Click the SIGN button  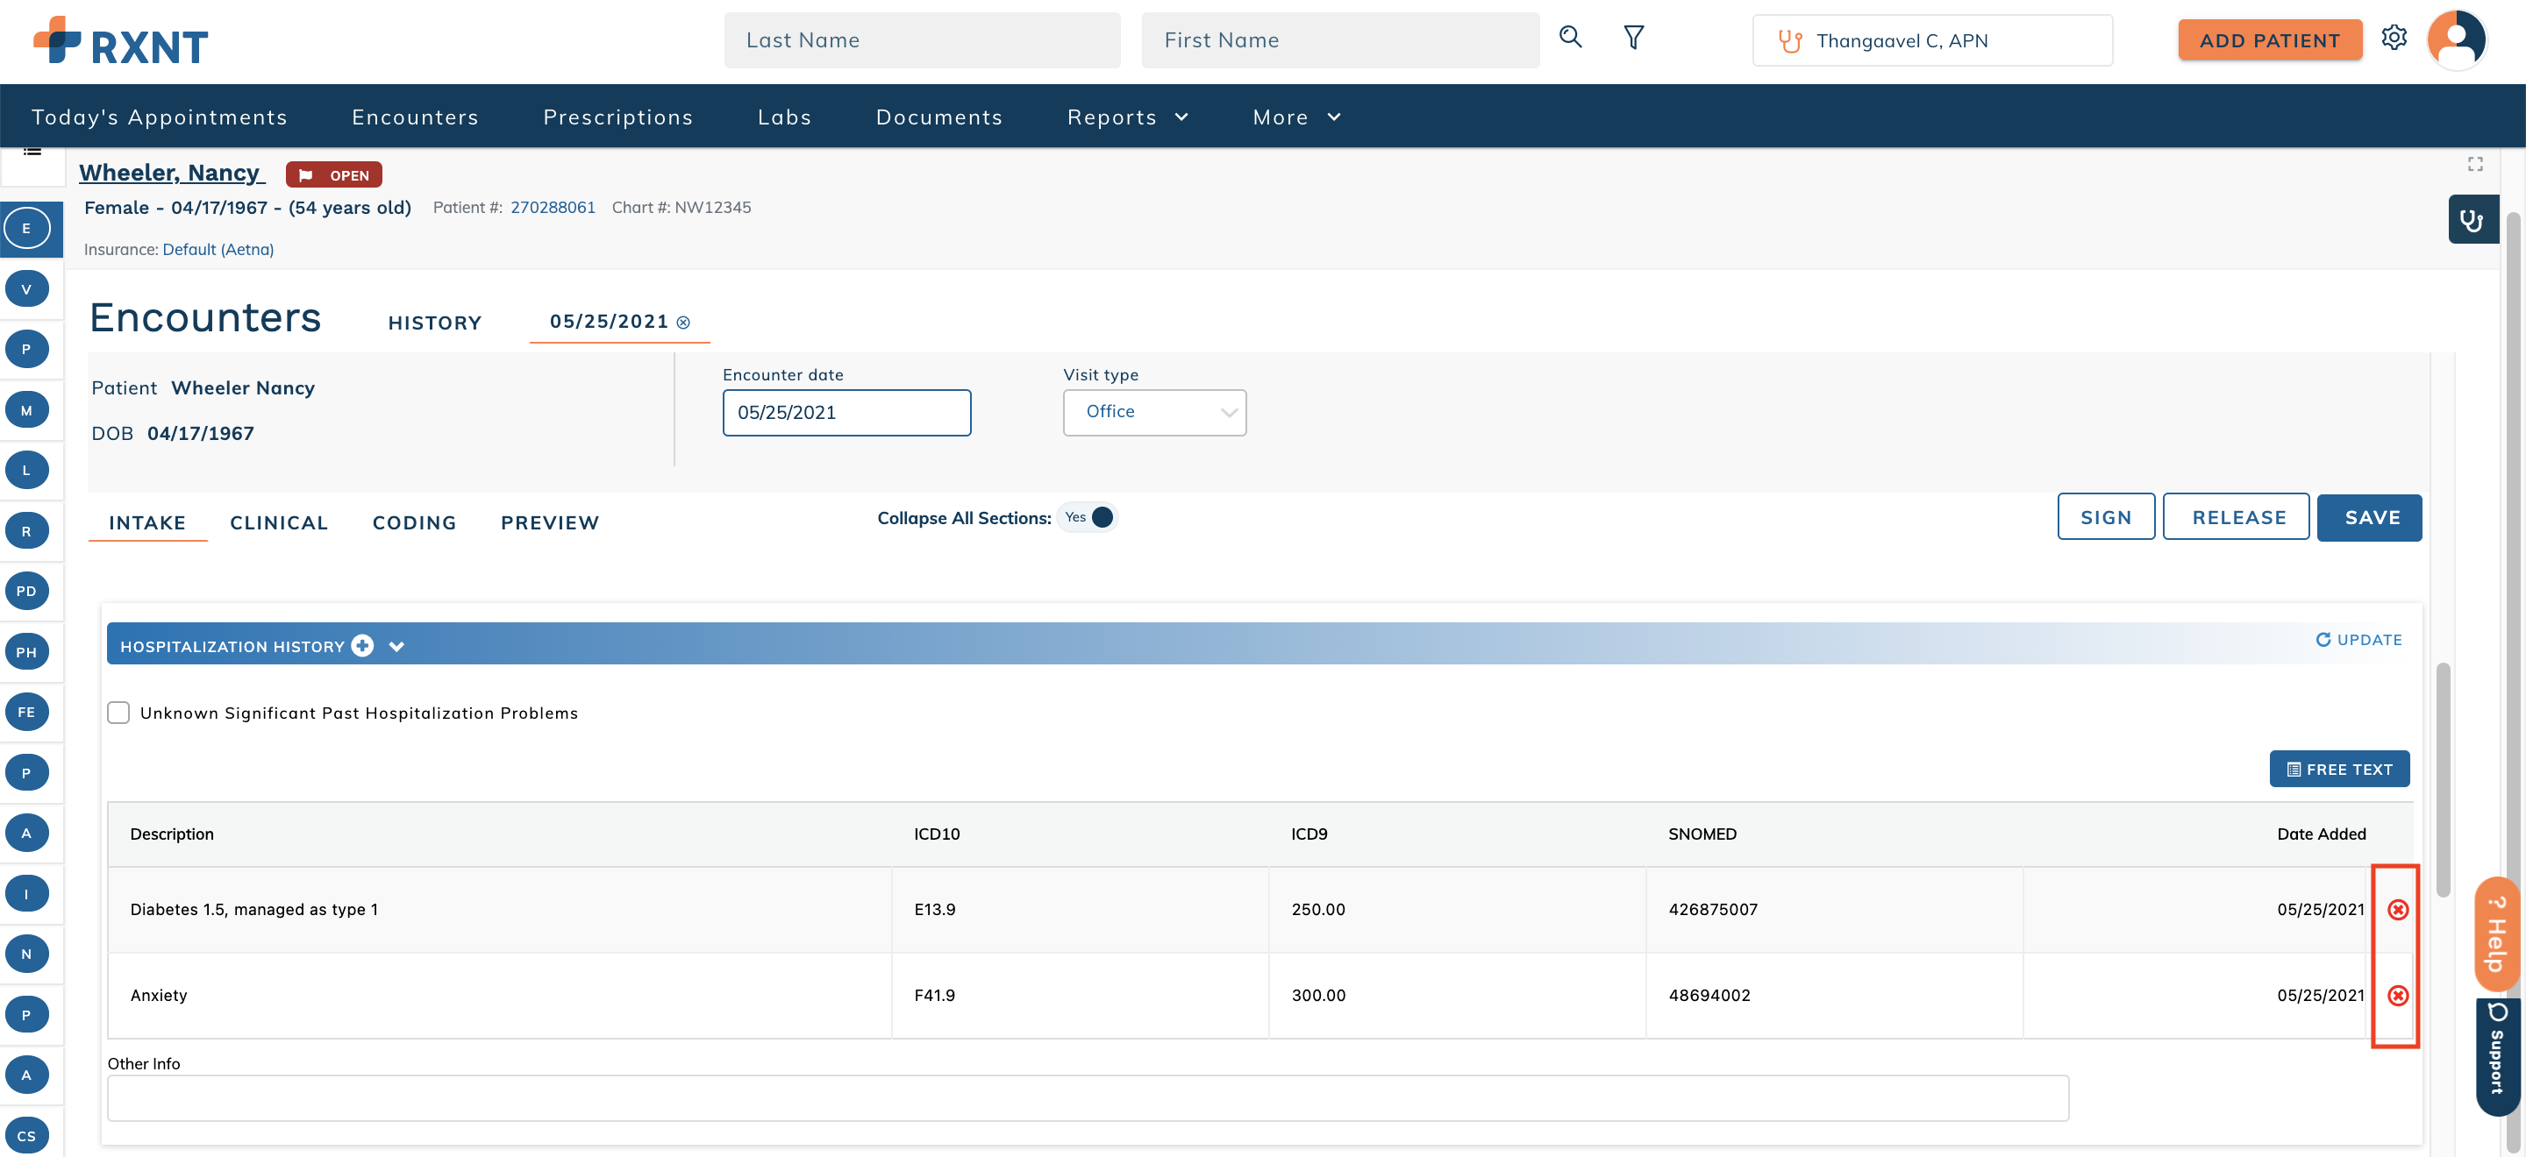pyautogui.click(x=2105, y=516)
